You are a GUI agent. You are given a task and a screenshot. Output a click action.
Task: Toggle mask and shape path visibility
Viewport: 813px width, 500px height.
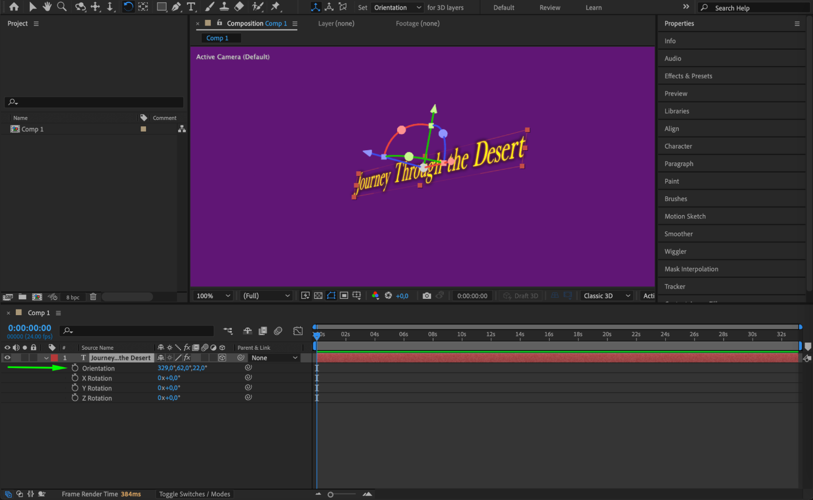pyautogui.click(x=331, y=296)
